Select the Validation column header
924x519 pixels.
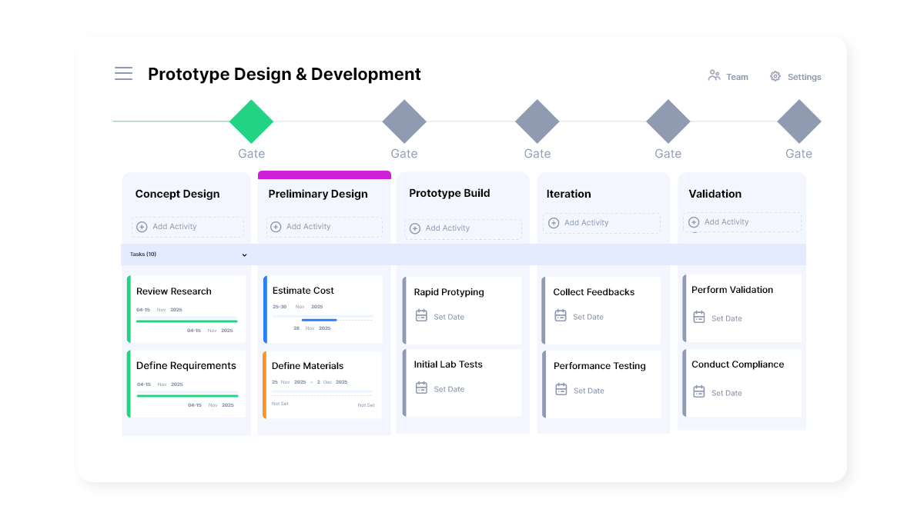click(x=715, y=194)
